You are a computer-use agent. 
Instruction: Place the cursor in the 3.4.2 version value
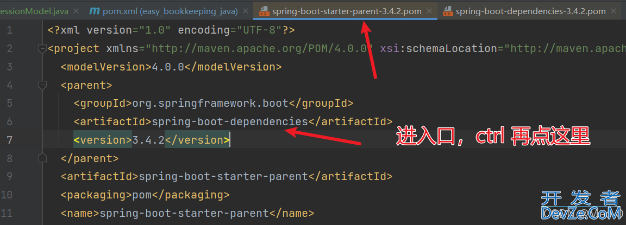point(148,140)
